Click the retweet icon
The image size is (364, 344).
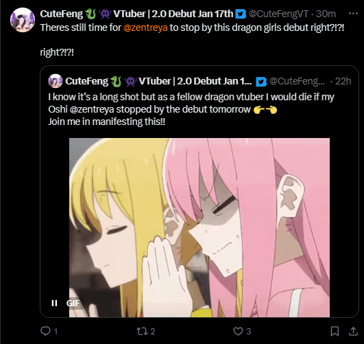(x=142, y=331)
